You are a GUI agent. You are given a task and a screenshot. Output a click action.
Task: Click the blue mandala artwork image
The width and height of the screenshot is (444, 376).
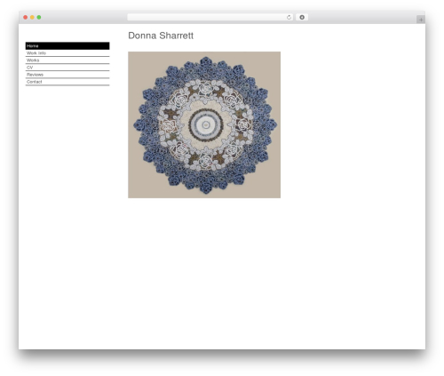(x=204, y=124)
